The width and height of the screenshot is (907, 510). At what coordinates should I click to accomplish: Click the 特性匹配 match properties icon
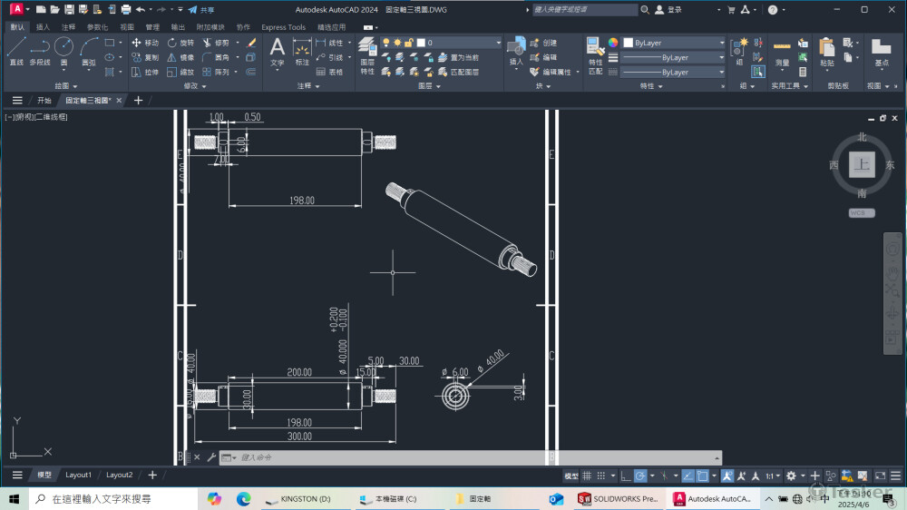click(x=595, y=54)
